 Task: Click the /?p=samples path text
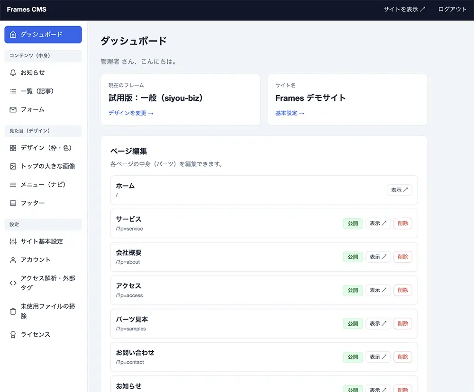131,329
